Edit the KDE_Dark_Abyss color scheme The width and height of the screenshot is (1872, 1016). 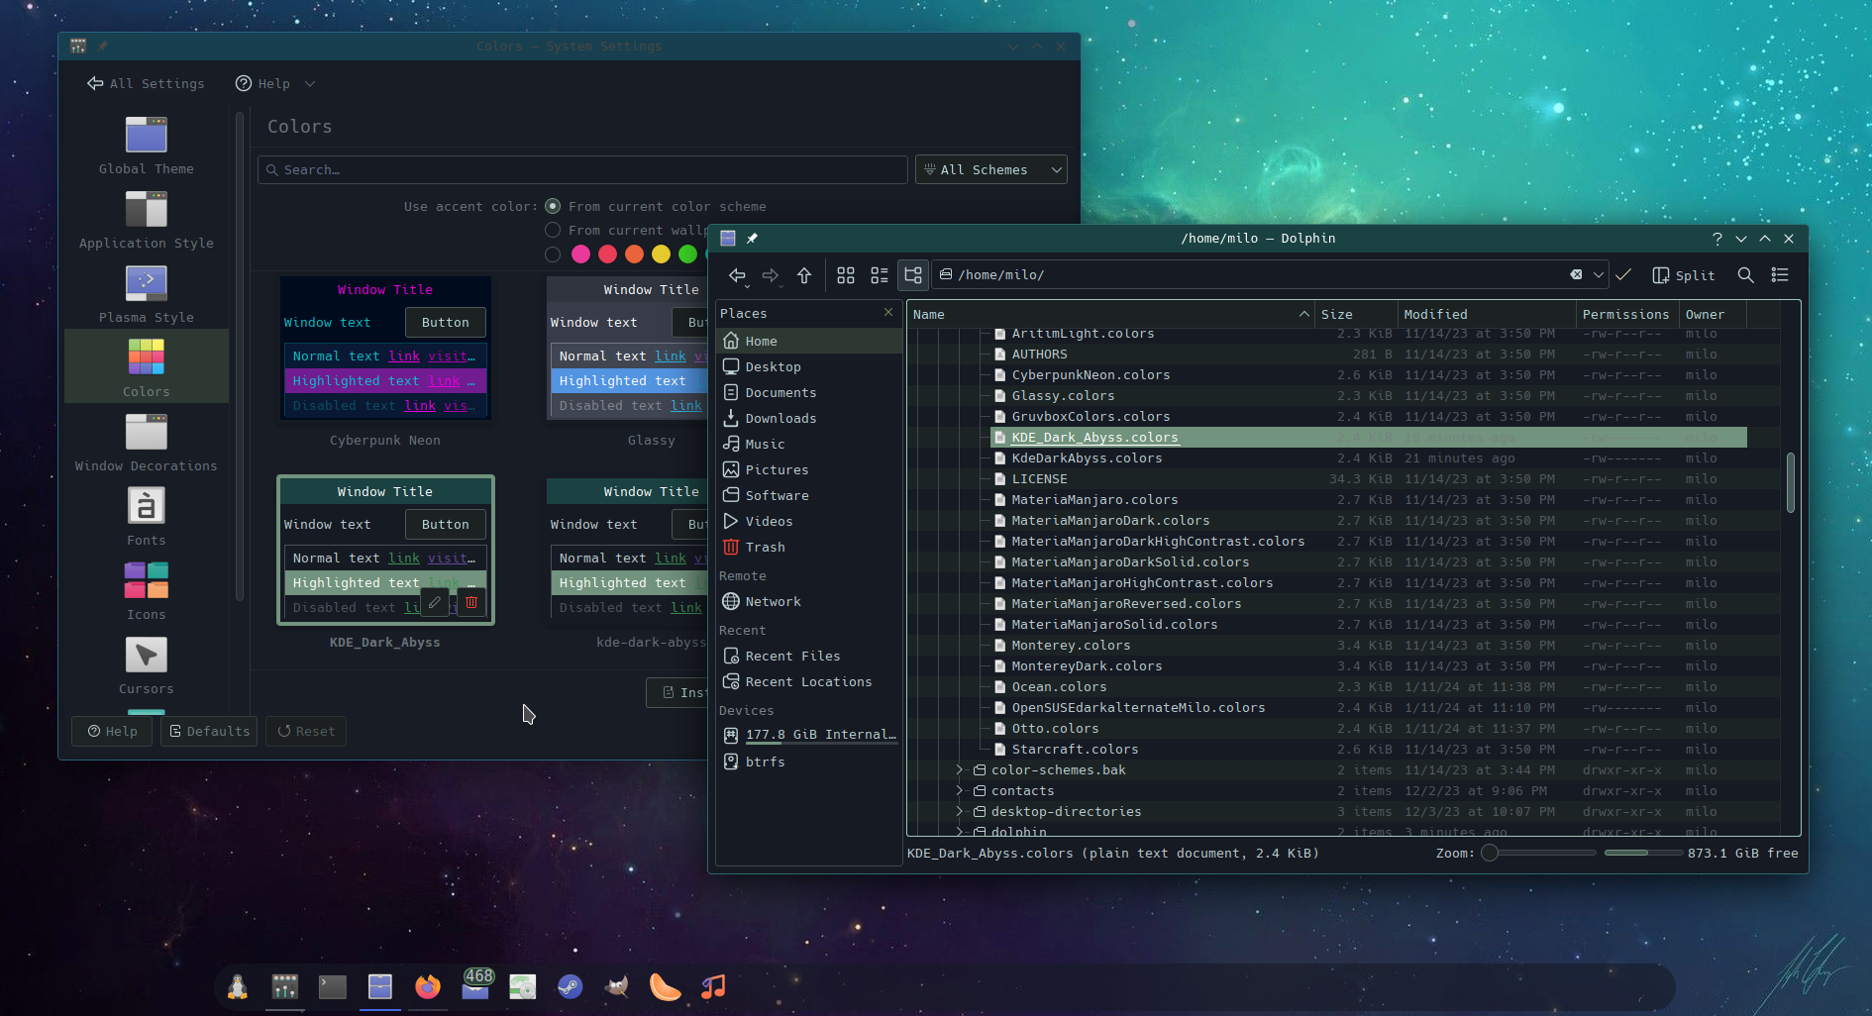tap(435, 602)
